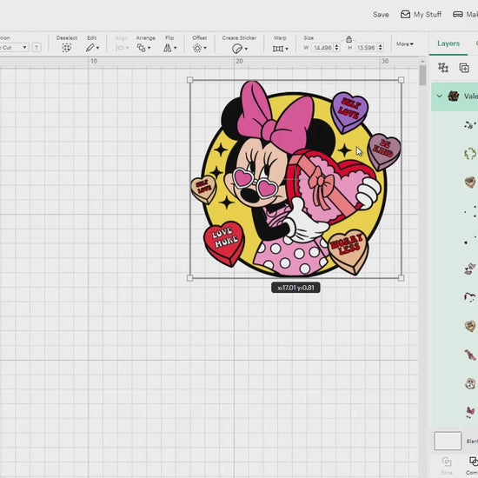Click the Group layers icon
478x478 pixels.
click(443, 68)
